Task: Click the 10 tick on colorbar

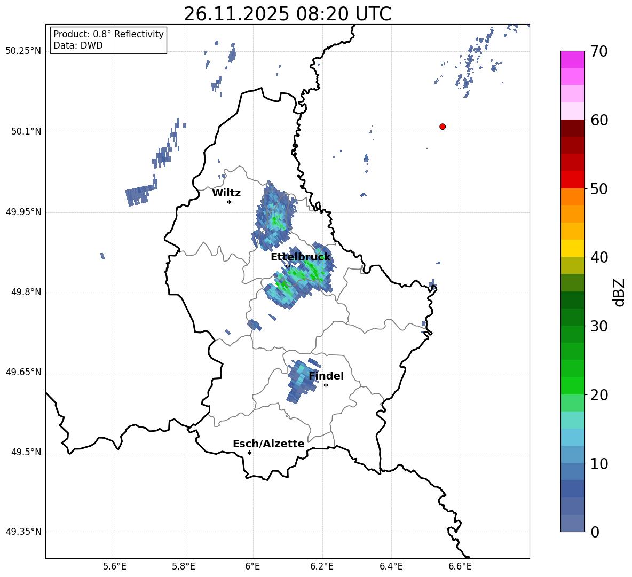Action: point(599,464)
